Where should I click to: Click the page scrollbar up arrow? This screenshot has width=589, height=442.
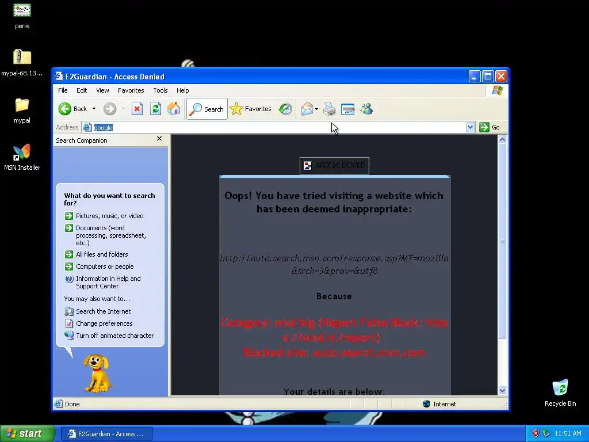click(x=502, y=140)
